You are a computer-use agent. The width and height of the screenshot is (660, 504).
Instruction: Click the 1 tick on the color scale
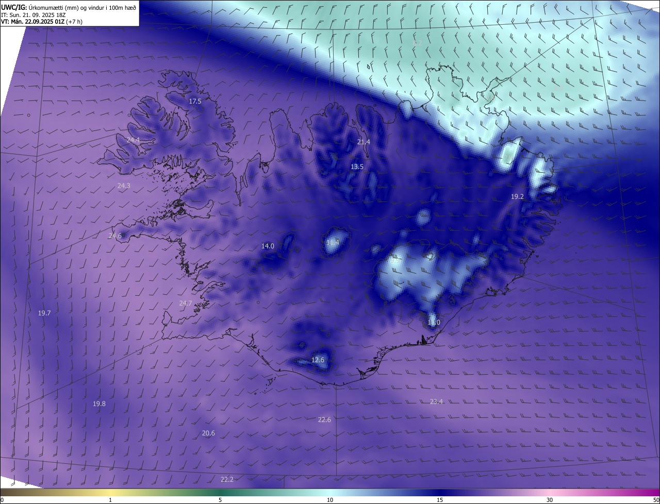point(110,500)
